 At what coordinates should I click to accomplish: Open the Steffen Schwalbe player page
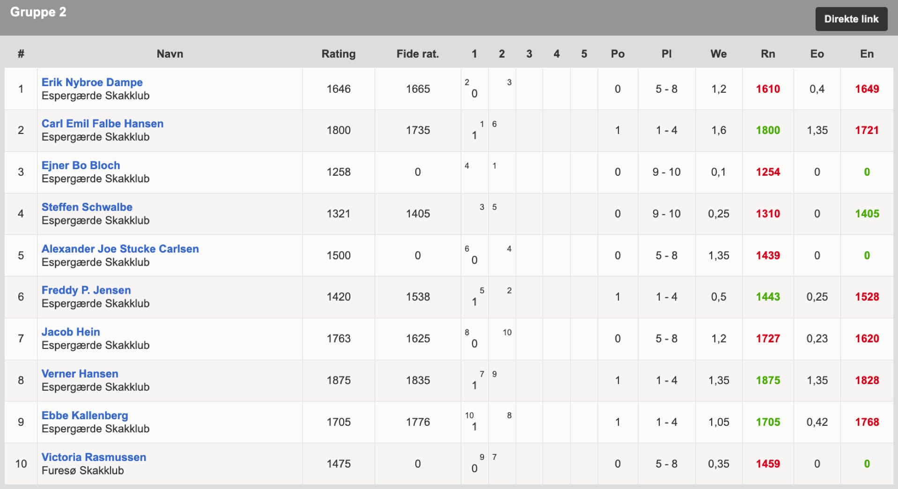[87, 207]
